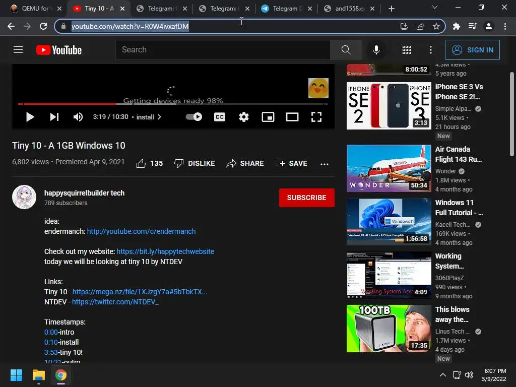Open the NTDEV twitter link
Viewport: 516px width, 387px height.
[x=115, y=302]
